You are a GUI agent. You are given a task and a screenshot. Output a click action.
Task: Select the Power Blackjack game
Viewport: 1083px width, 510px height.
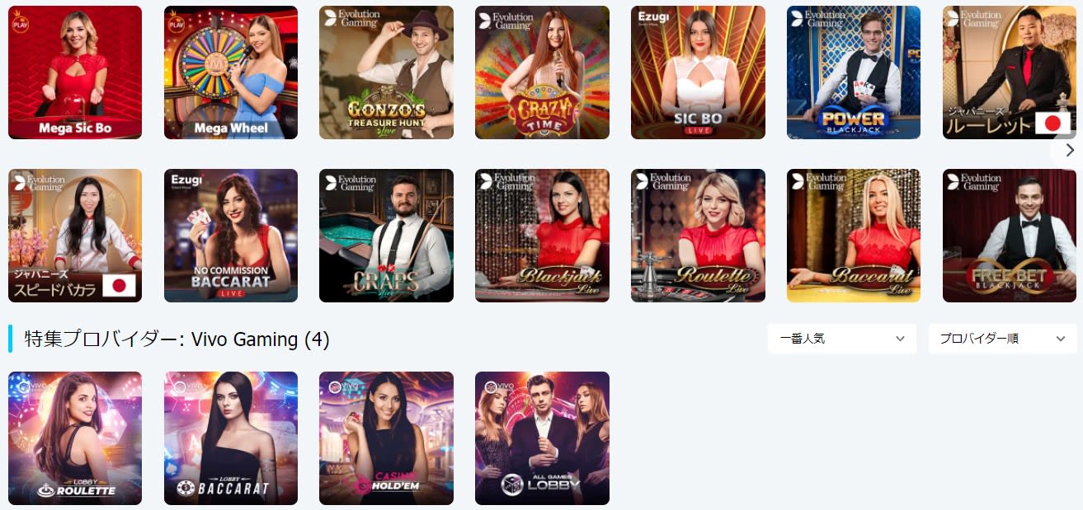coord(854,73)
